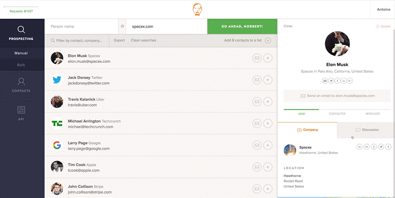Open the API section in sidebar

21,113
